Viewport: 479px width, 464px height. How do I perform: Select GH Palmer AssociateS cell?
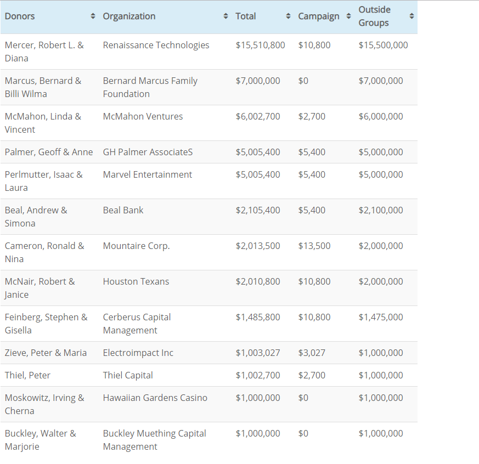[148, 152]
